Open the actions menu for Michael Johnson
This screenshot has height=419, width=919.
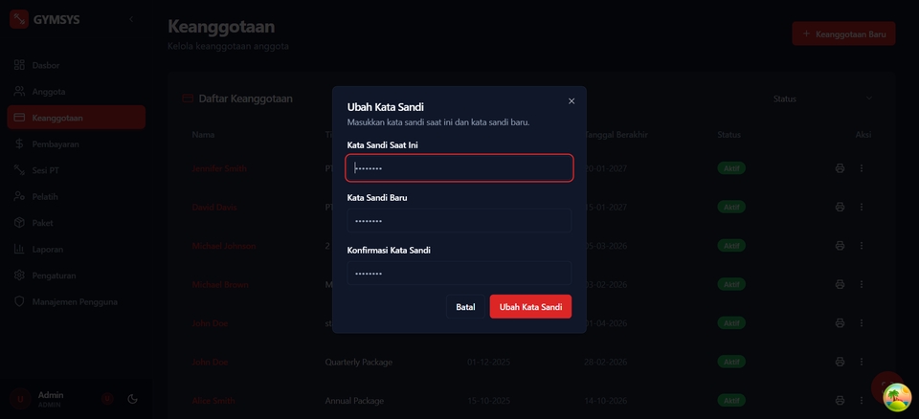(x=861, y=246)
